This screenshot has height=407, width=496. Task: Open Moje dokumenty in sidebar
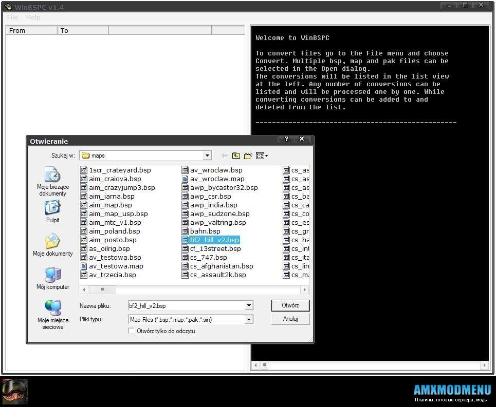coord(52,245)
